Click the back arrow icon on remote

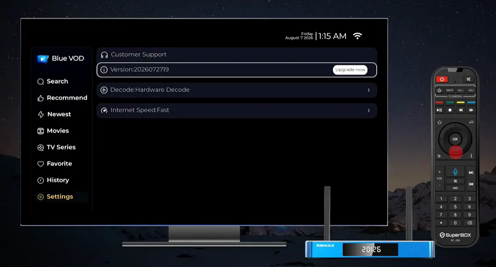coord(471,122)
